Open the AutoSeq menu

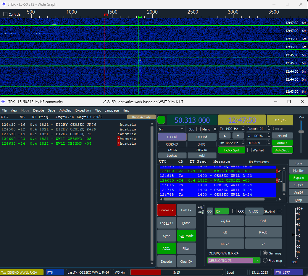(65, 110)
